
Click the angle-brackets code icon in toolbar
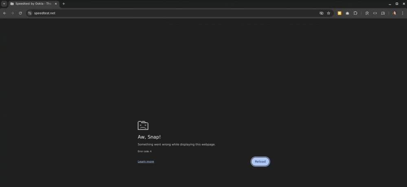(375, 13)
